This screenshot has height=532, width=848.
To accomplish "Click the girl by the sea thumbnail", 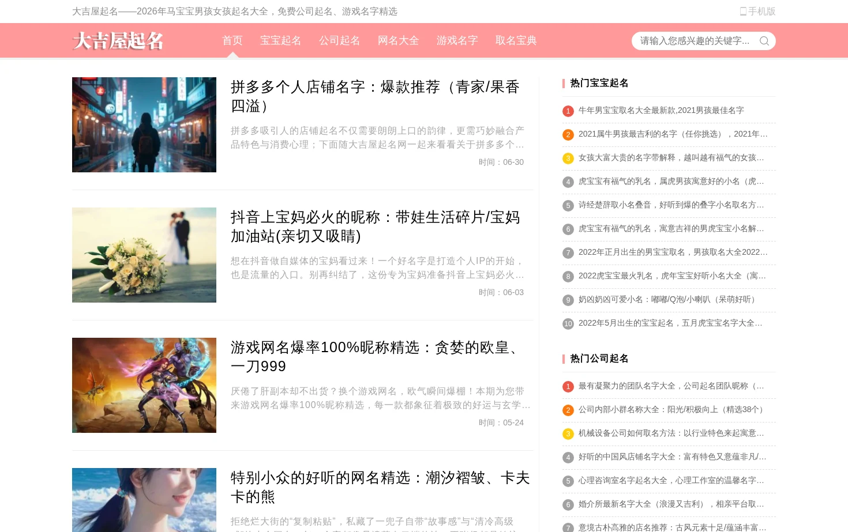I will point(144,500).
